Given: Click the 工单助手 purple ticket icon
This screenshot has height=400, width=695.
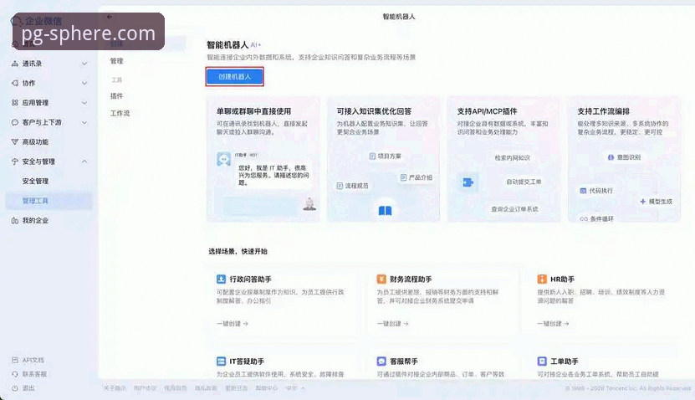Looking at the screenshot, I should [542, 361].
